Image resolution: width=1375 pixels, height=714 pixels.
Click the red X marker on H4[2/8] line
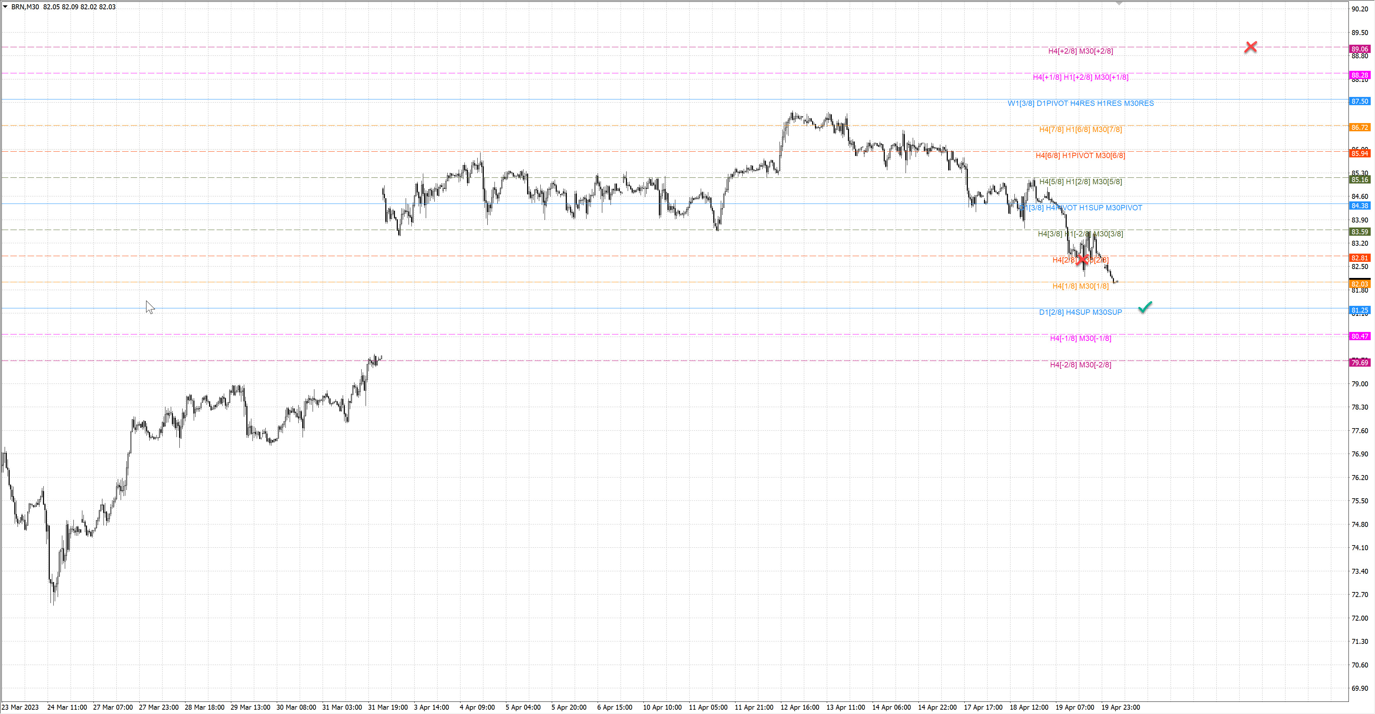[x=1082, y=260]
